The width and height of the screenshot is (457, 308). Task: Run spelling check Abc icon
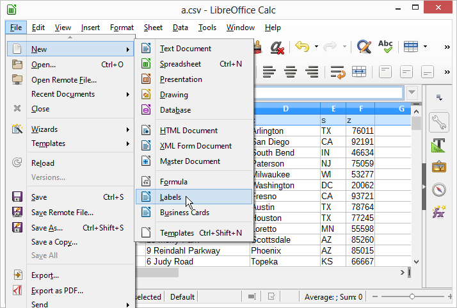(x=385, y=46)
